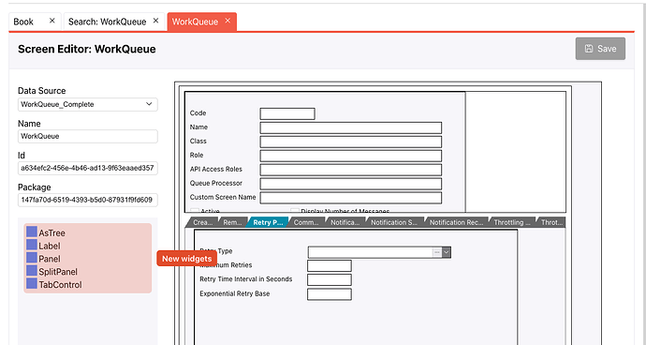Select the Retry P... designer tab

[x=268, y=222]
